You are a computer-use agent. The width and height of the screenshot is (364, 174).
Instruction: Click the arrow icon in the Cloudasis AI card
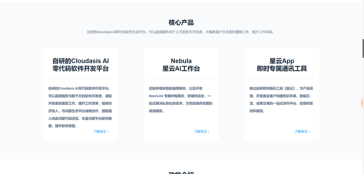108,132
